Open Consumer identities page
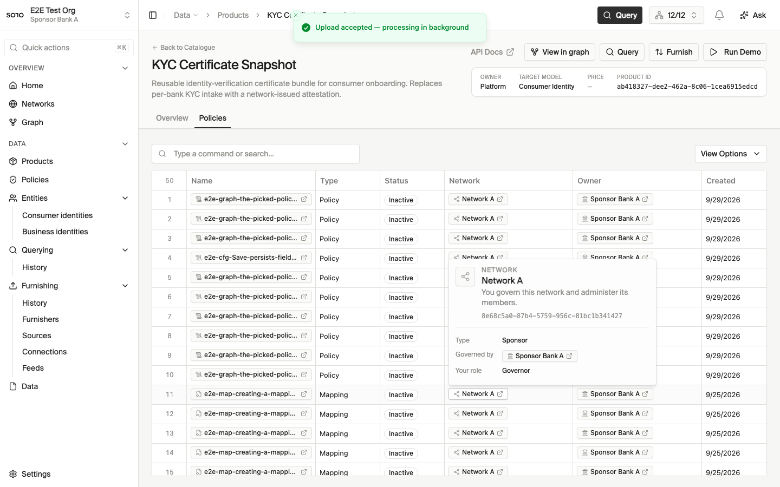780x487 pixels. (x=57, y=215)
